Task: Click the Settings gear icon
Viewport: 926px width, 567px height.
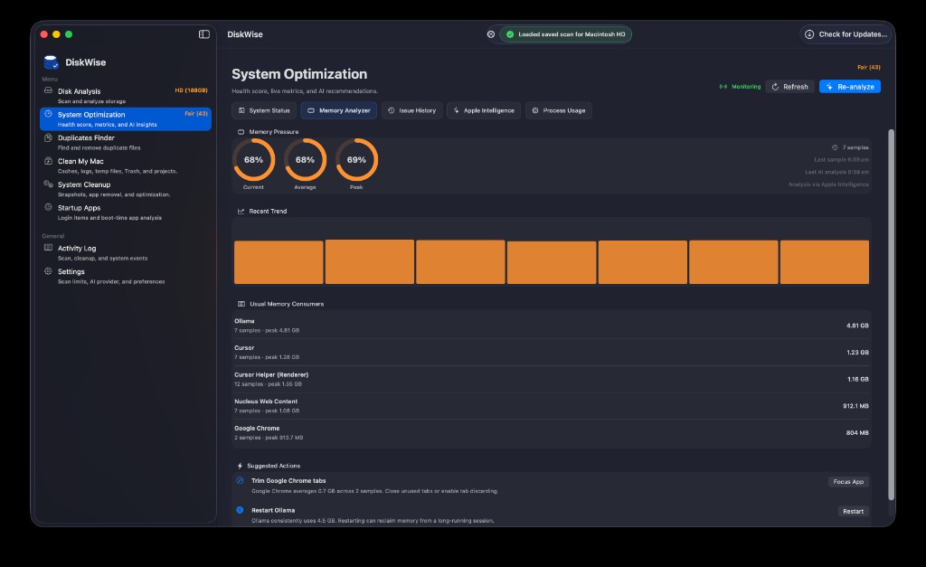Action: 49,271
